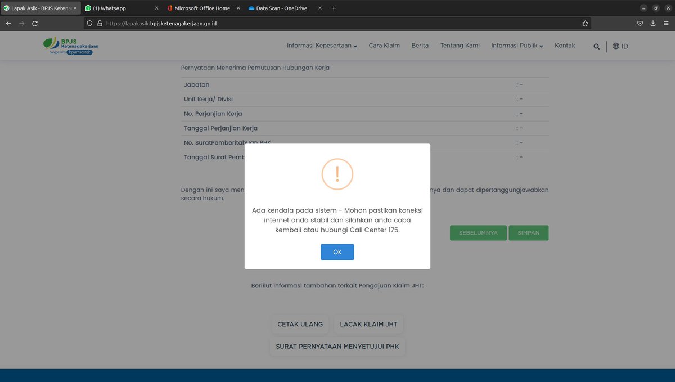Screen dimensions: 675x382
Task: Close the Data Scan - OneDrive tab
Action: click(320, 8)
